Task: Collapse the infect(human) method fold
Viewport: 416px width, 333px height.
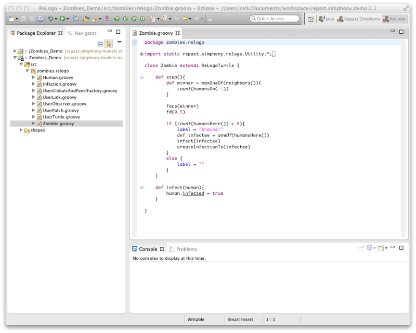Action: pyautogui.click(x=141, y=188)
